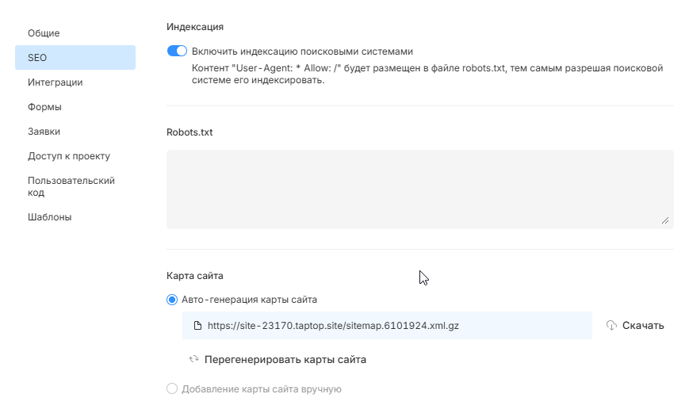Click the Robots.txt textarea resize handle
The height and width of the screenshot is (413, 689).
[x=665, y=220]
